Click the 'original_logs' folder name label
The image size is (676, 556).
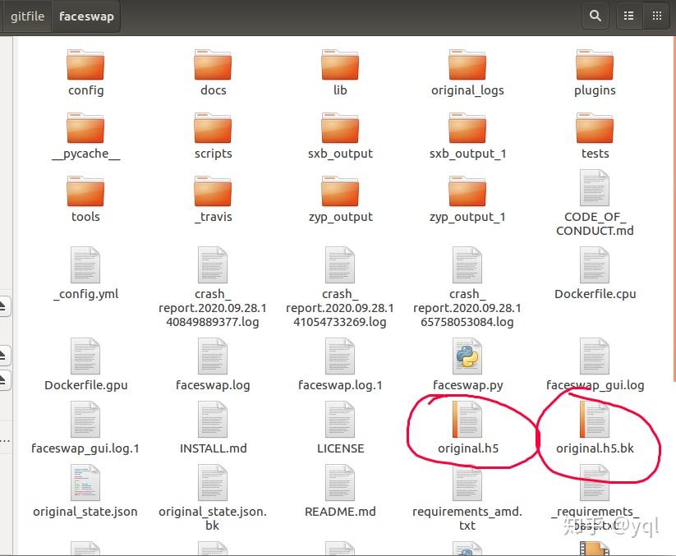coord(467,90)
